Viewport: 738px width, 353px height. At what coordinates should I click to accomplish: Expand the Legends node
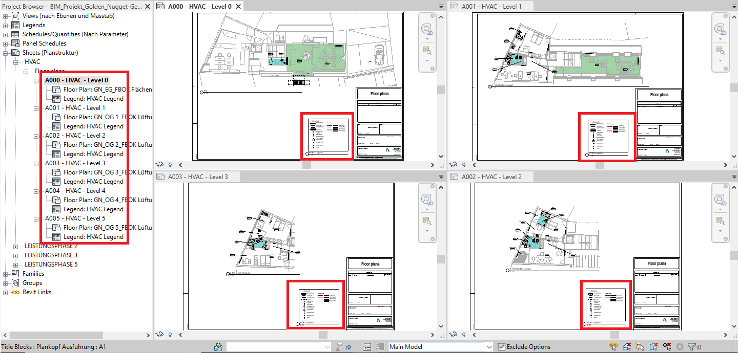tap(6, 25)
